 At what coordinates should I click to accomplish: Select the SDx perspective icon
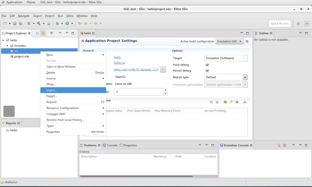(x=307, y=24)
